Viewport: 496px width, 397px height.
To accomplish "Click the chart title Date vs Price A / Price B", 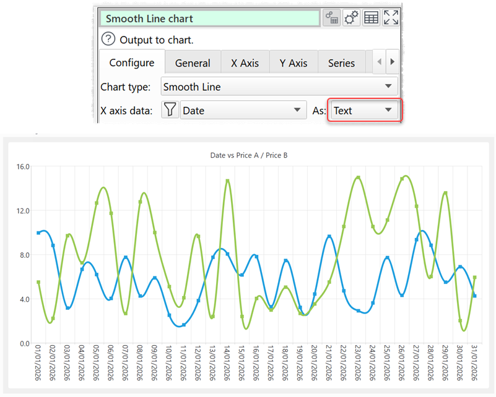I will pos(249,155).
